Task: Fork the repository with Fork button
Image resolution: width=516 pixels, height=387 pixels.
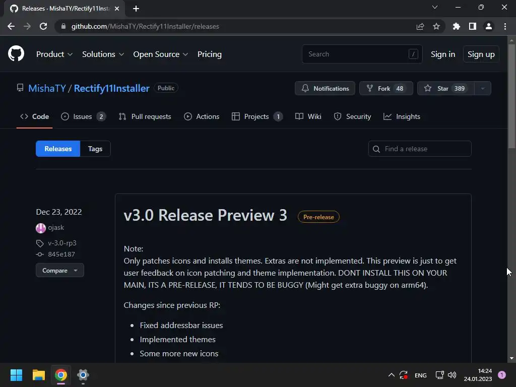Action: tap(386, 88)
